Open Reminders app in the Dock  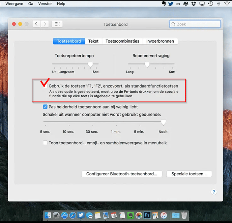122,215
